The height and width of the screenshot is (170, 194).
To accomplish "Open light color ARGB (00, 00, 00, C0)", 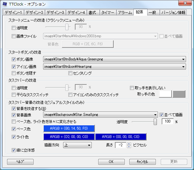I will click(121, 137).
